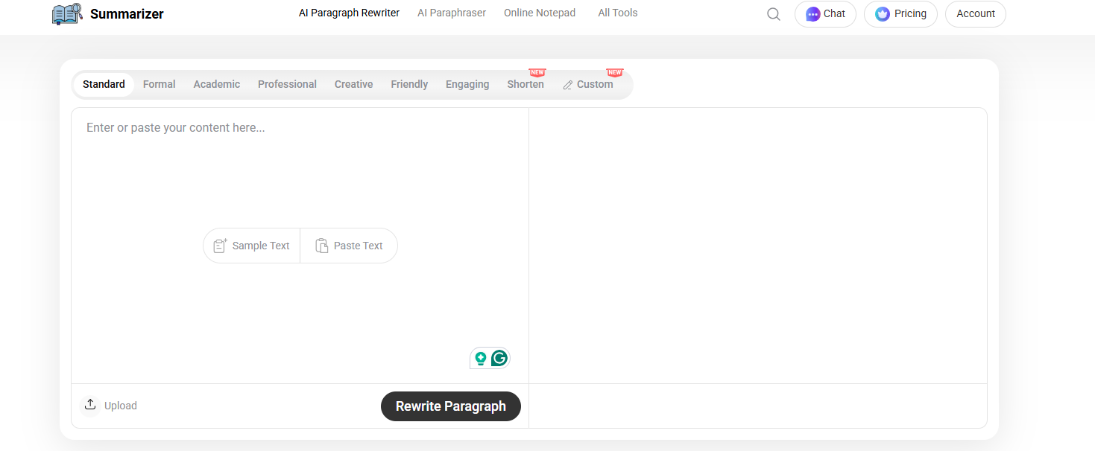Click the purple Chat bubble icon
Image resolution: width=1095 pixels, height=451 pixels.
[812, 14]
